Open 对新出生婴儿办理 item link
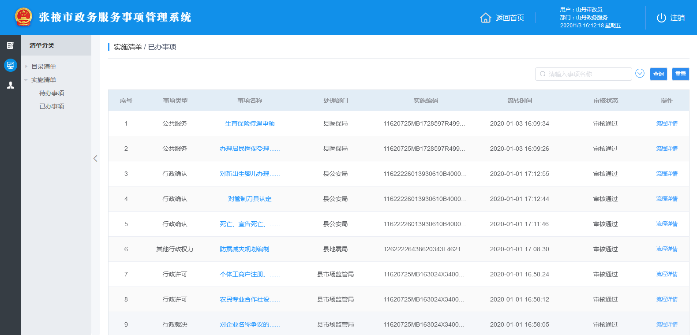The image size is (697, 335). pos(250,174)
